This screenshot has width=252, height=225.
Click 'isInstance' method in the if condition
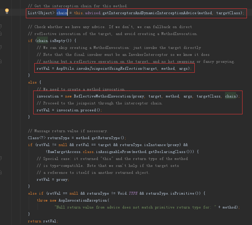(x=155, y=145)
